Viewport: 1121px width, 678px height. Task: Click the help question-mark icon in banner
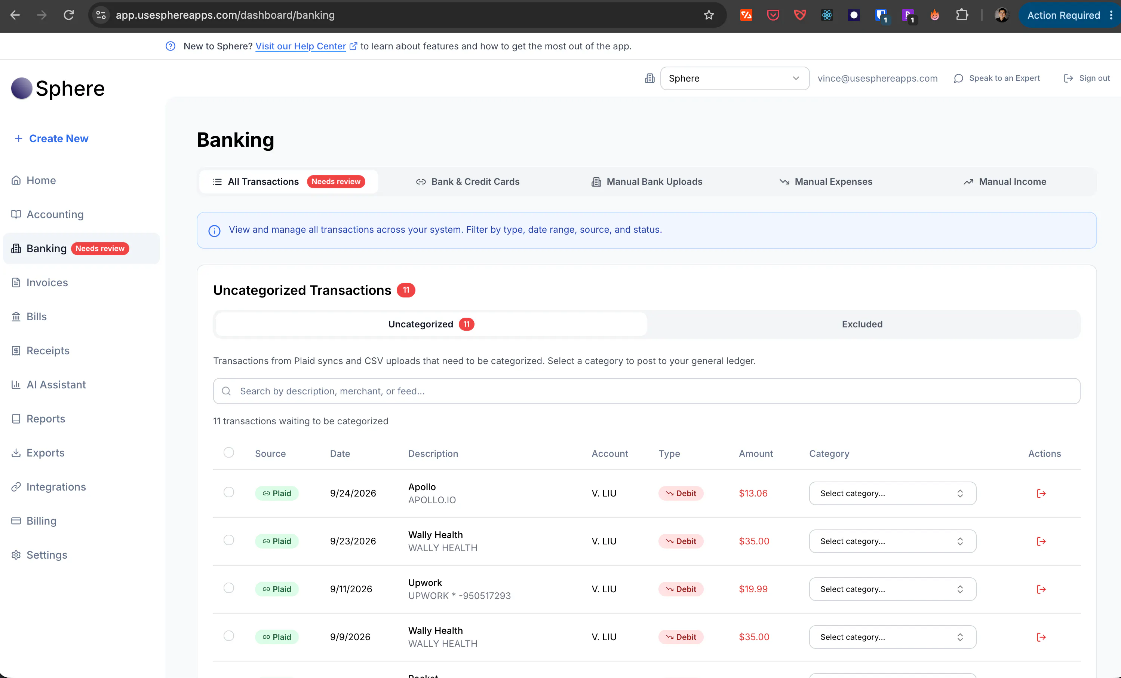(171, 46)
